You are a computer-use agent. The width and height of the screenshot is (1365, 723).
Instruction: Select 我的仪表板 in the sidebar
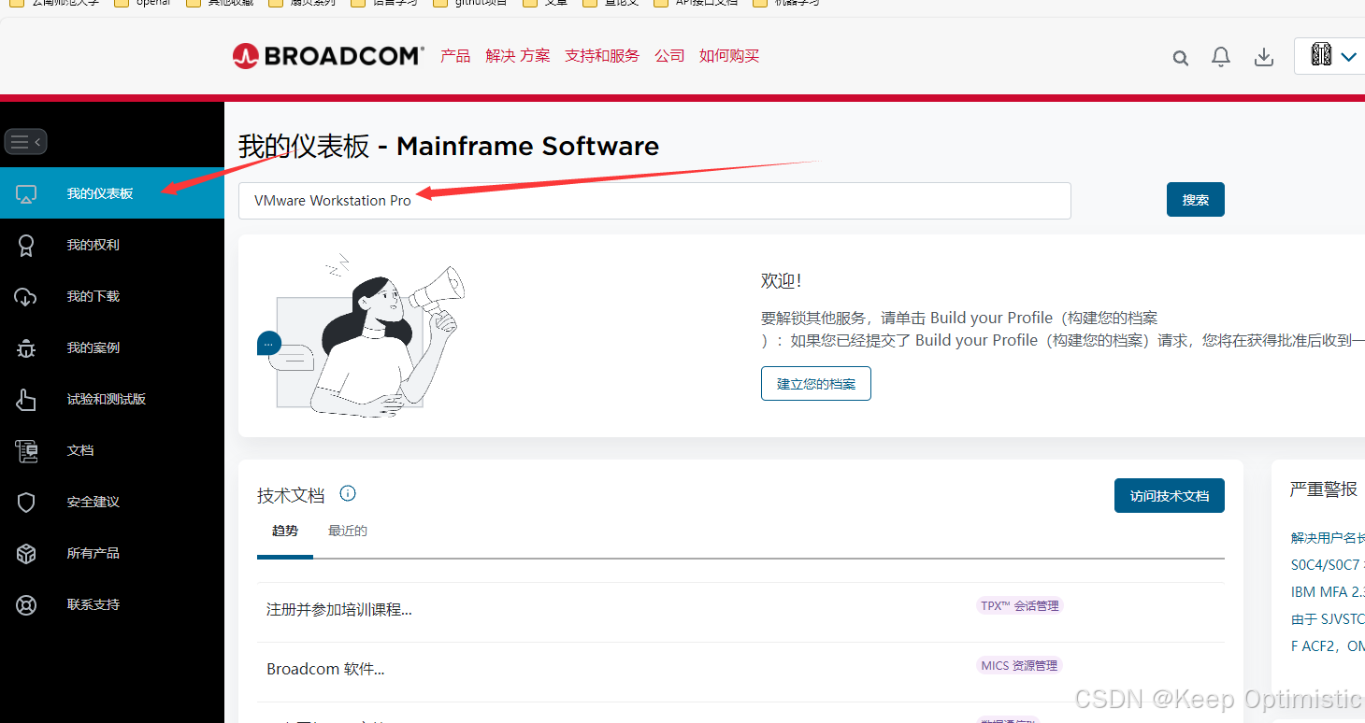pyautogui.click(x=112, y=193)
